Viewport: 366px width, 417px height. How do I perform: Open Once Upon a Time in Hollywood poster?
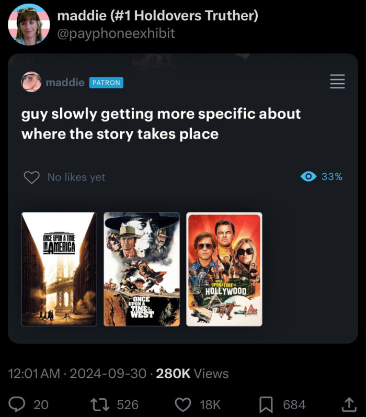pos(224,269)
